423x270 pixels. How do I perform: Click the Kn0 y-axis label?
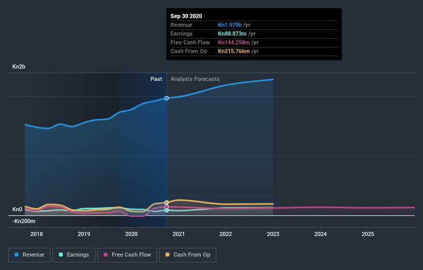[18, 209]
